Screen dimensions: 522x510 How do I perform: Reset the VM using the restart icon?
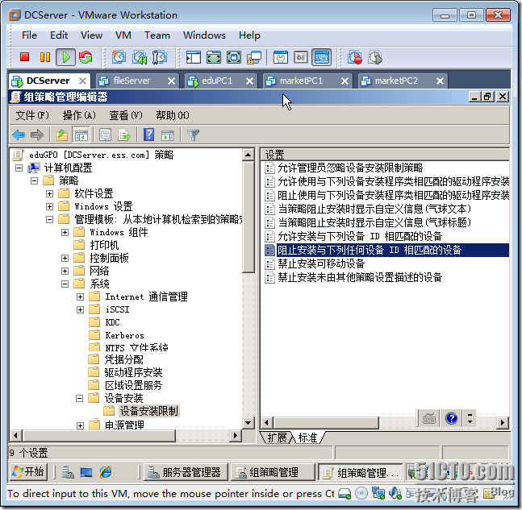pyautogui.click(x=86, y=57)
